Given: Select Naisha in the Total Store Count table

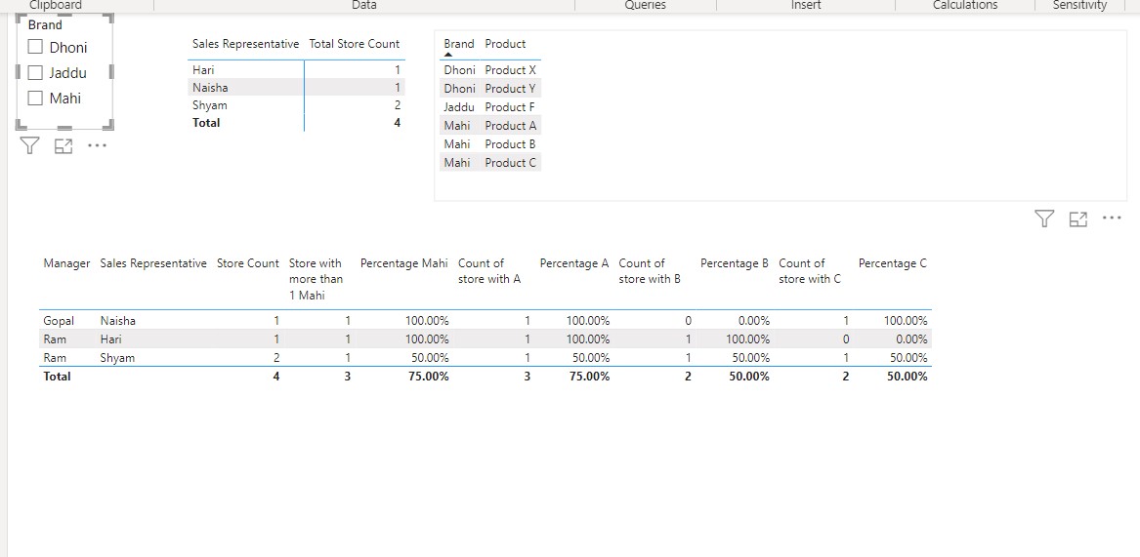Looking at the screenshot, I should 210,88.
